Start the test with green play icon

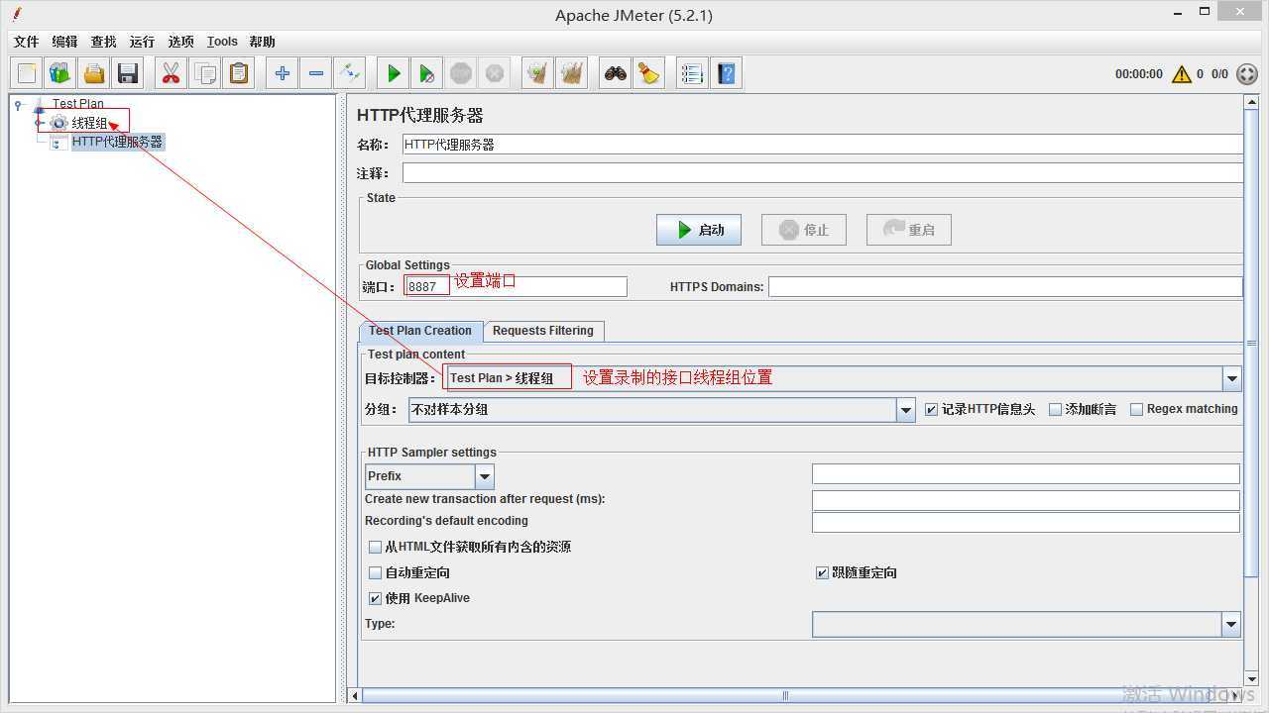pos(394,73)
